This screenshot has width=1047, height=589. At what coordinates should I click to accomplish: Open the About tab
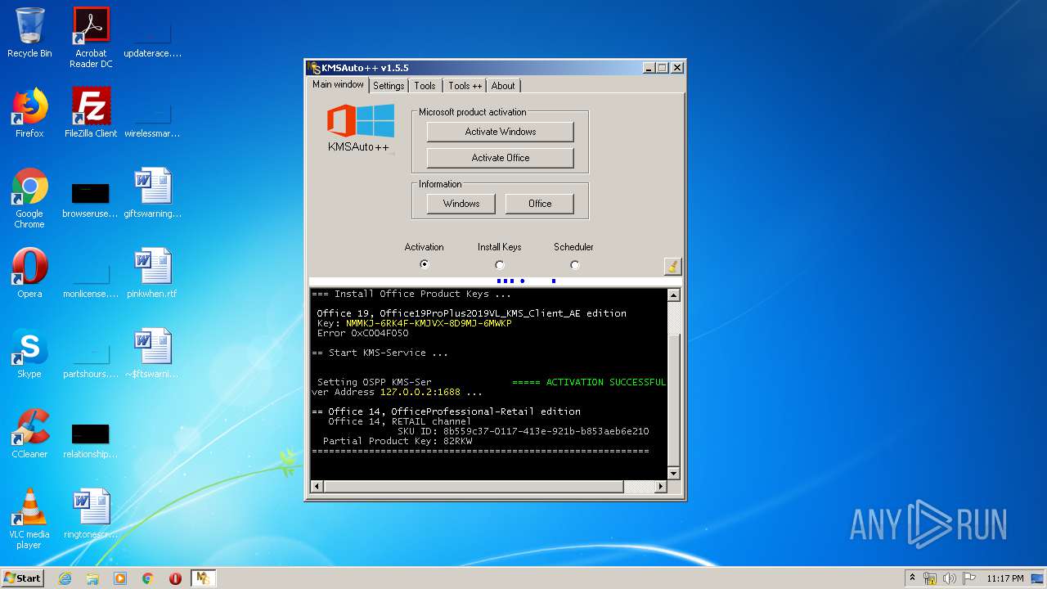pos(503,86)
